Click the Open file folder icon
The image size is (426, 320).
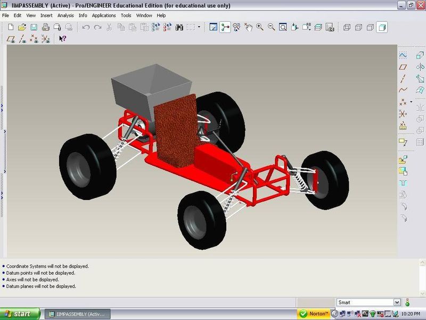click(x=22, y=27)
